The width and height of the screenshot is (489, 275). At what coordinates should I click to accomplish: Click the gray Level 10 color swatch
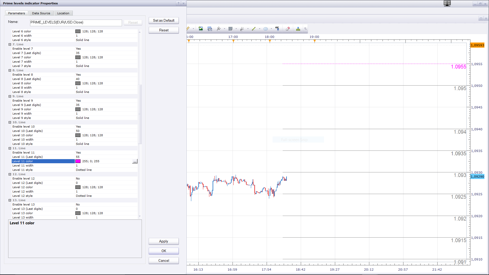point(78,135)
